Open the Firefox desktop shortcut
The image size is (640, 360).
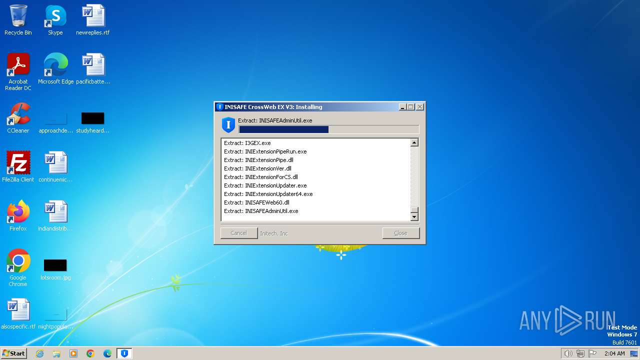click(18, 216)
